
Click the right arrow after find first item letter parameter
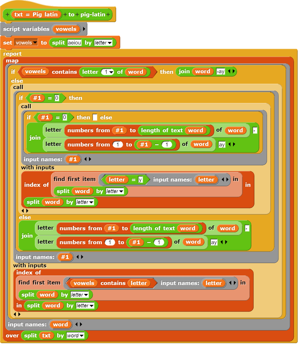pyautogui.click(x=227, y=180)
